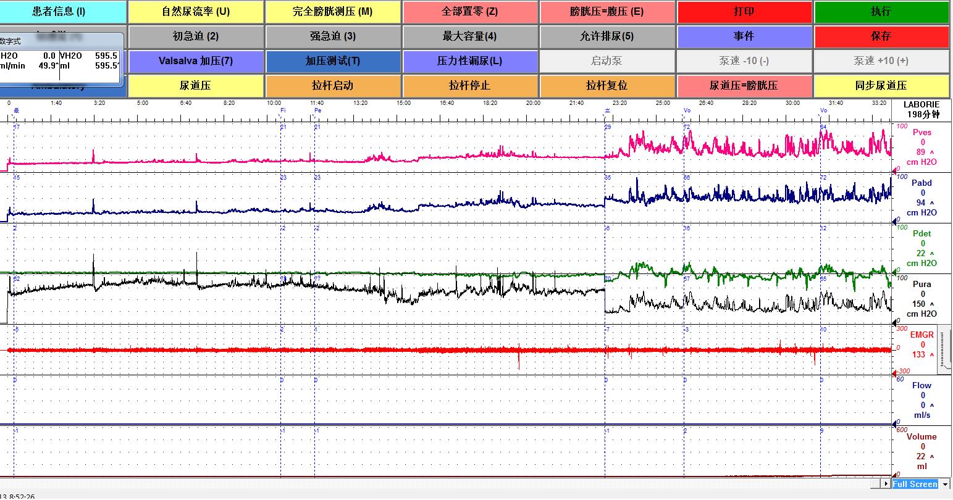This screenshot has height=500, width=953.
Task: Apply 膀胱压=腹压 (E) pressure equalization
Action: pyautogui.click(x=607, y=12)
